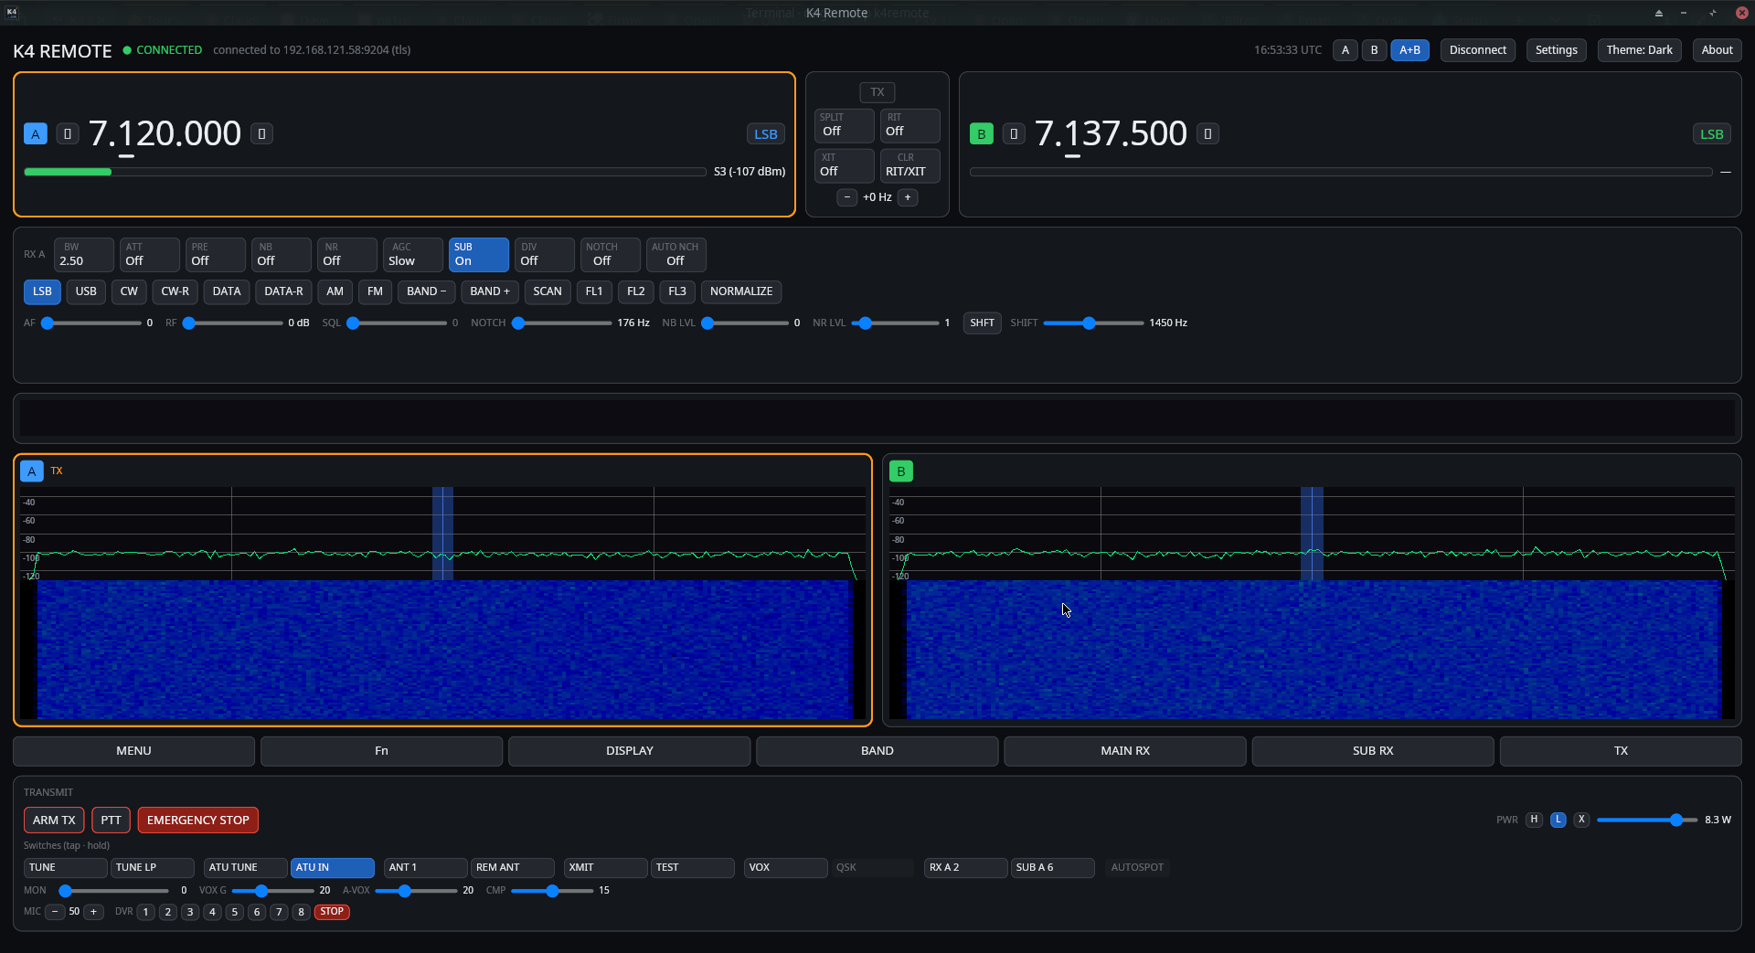This screenshot has height=953, width=1755.
Task: Stop DVR playback
Action: pos(332,912)
